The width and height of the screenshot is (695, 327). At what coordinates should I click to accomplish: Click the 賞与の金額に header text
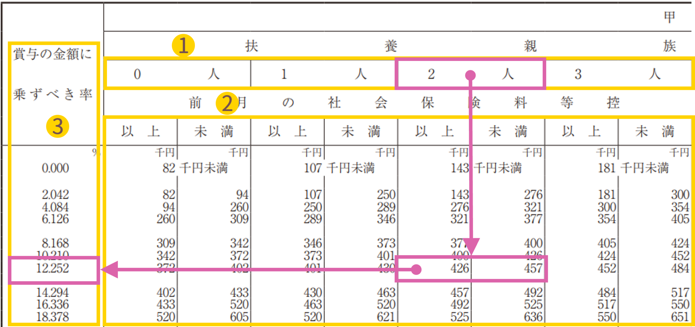coord(53,54)
